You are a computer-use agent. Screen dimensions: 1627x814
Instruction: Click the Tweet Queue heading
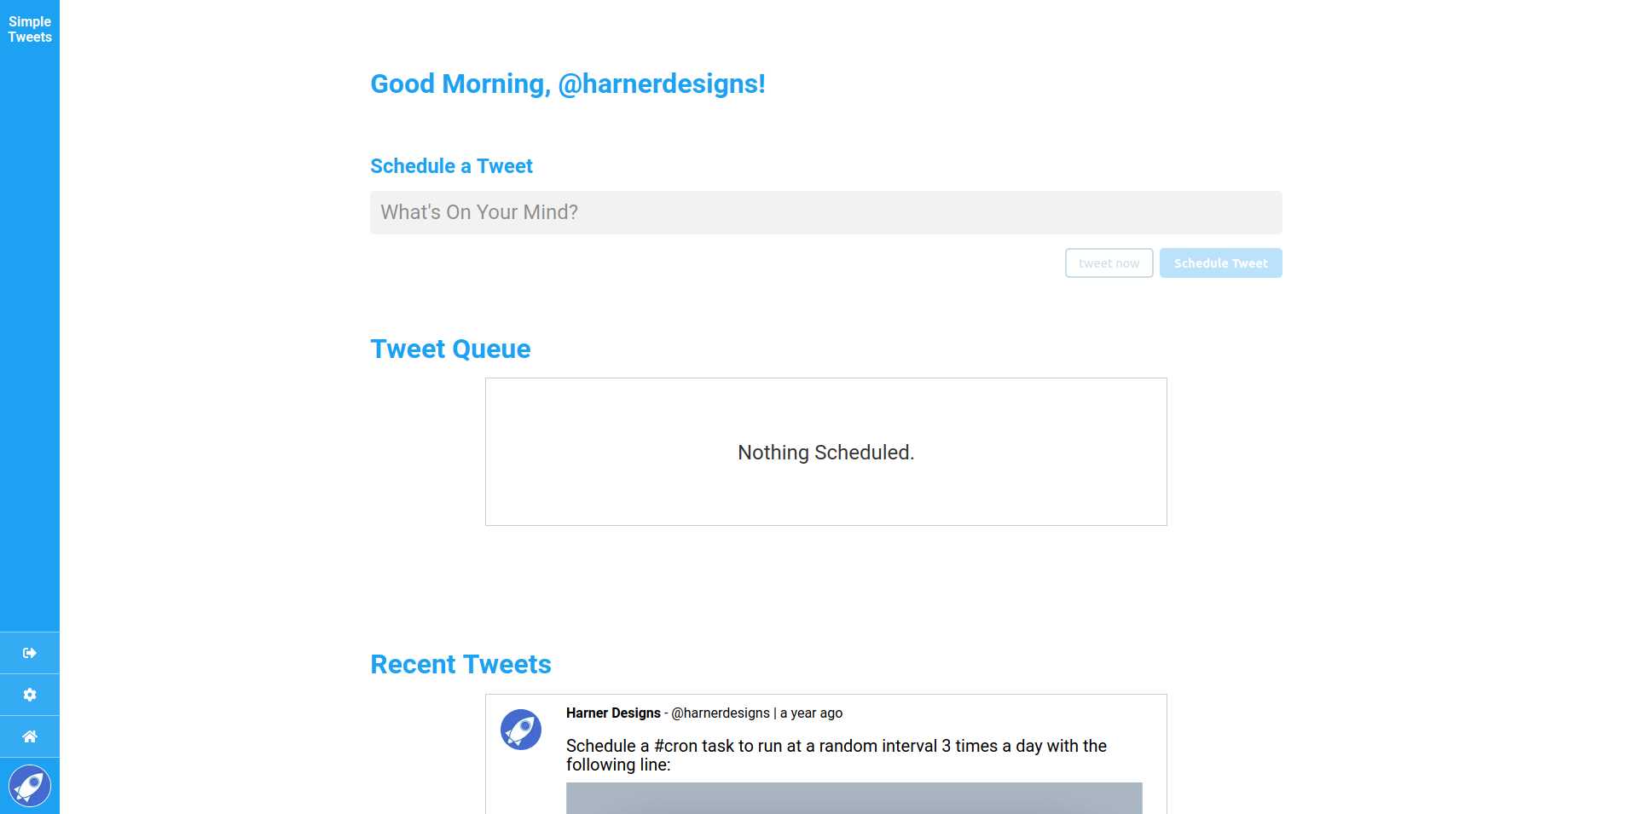click(x=449, y=348)
